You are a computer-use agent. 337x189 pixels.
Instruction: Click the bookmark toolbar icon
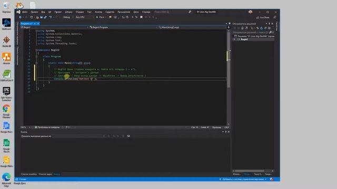pos(141,17)
